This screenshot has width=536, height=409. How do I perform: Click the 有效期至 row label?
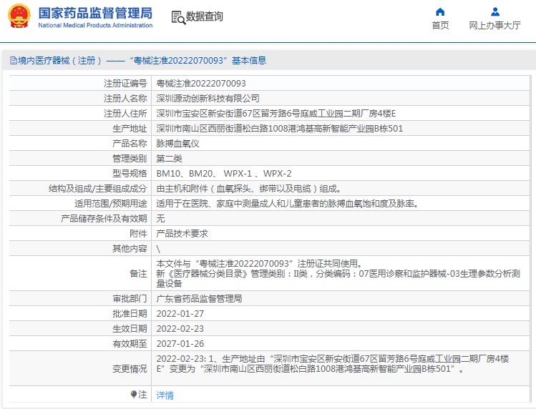(x=130, y=344)
